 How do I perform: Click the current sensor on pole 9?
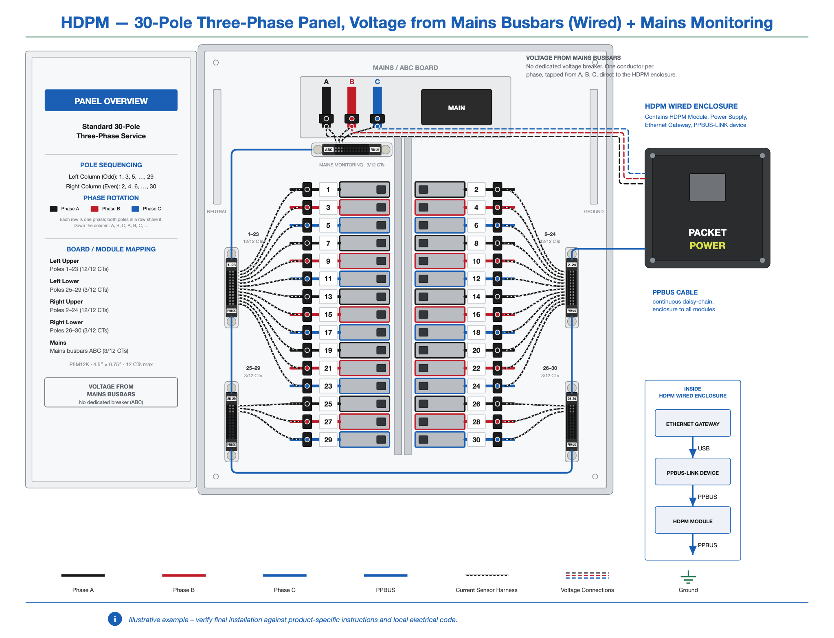point(307,261)
